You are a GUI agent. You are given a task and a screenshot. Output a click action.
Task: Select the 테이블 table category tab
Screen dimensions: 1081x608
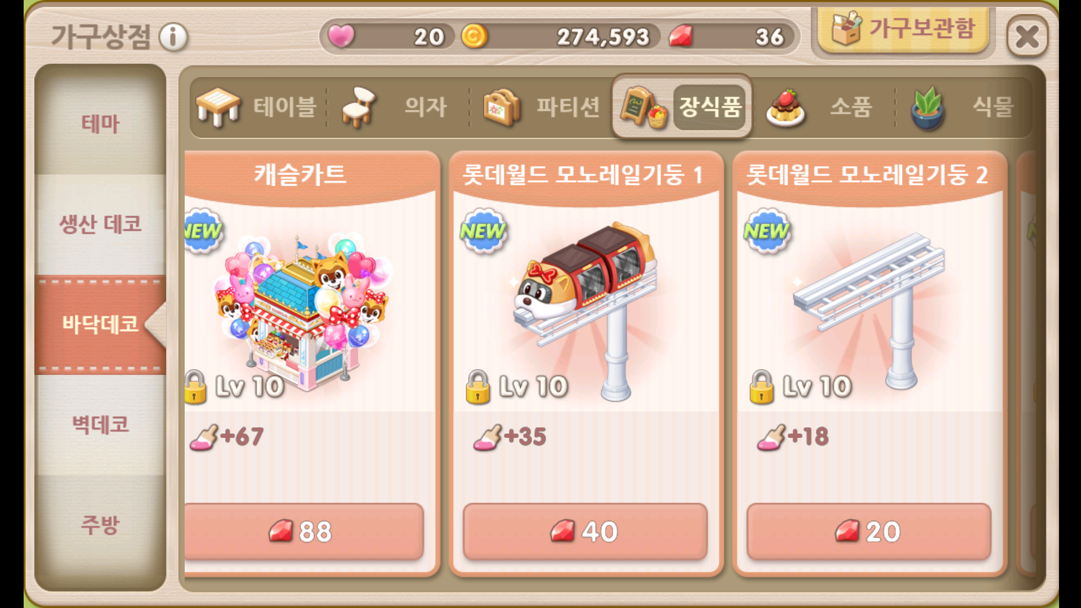[x=257, y=107]
